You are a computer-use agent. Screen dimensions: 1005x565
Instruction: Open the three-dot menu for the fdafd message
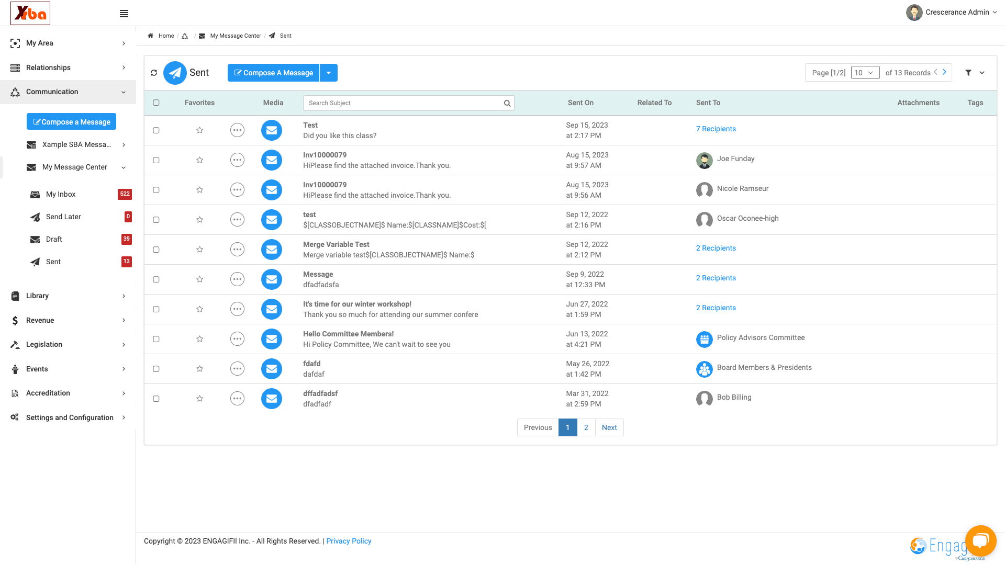click(x=237, y=369)
